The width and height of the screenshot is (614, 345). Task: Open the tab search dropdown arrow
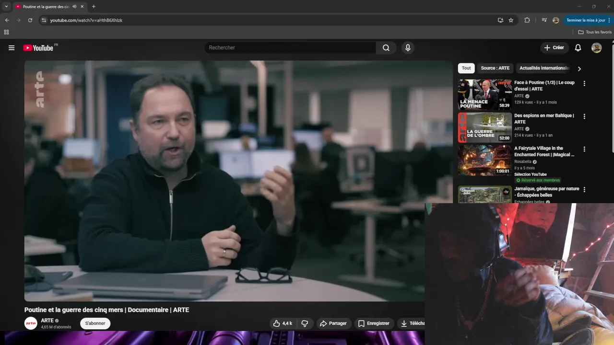pos(6,7)
